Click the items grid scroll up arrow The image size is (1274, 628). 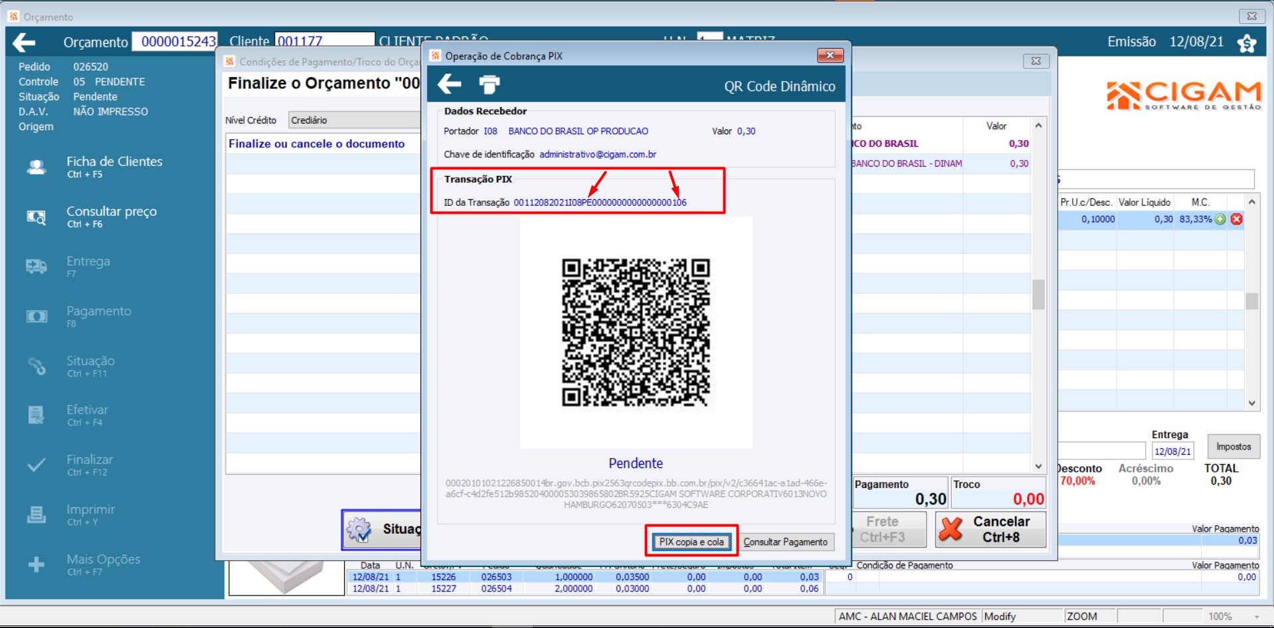click(1252, 202)
